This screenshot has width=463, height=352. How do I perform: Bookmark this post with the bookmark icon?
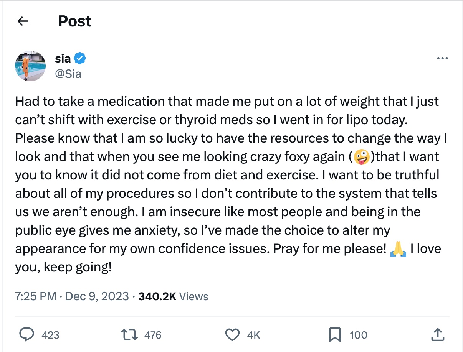click(335, 335)
